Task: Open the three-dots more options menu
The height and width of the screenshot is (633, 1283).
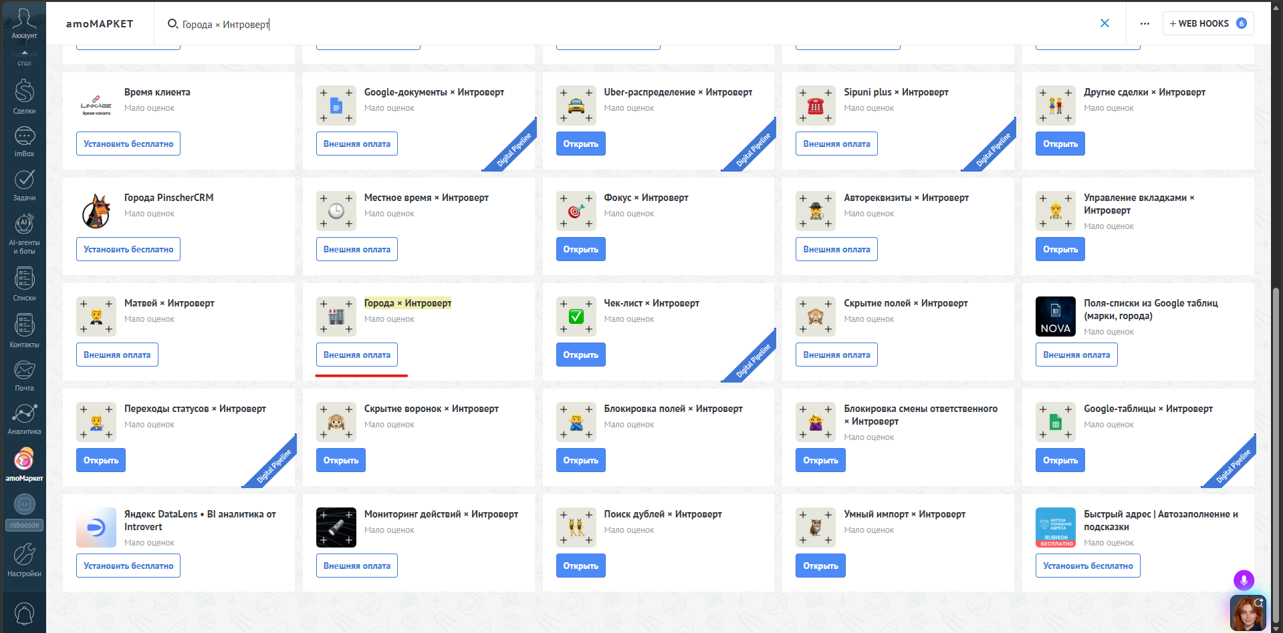Action: tap(1145, 23)
